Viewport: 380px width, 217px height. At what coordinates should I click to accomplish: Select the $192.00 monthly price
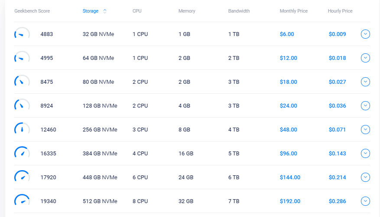tap(290, 201)
